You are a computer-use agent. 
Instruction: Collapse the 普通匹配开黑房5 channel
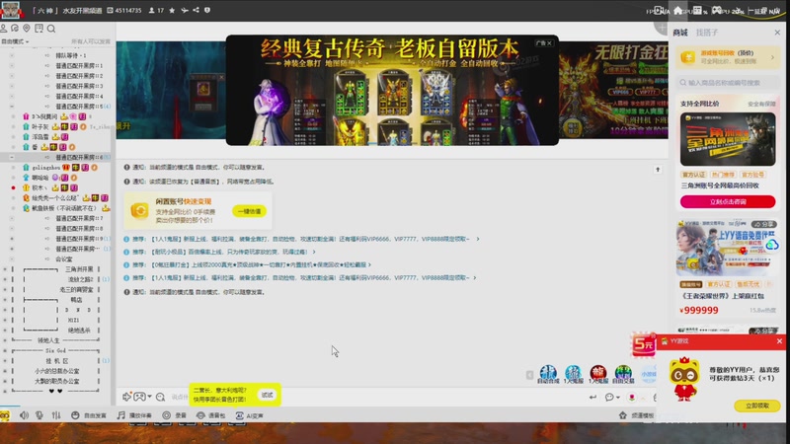(x=12, y=107)
